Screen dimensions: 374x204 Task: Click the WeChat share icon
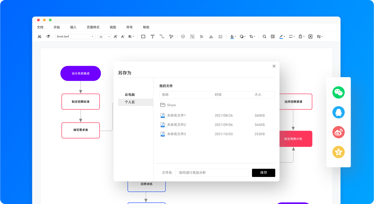(x=339, y=92)
